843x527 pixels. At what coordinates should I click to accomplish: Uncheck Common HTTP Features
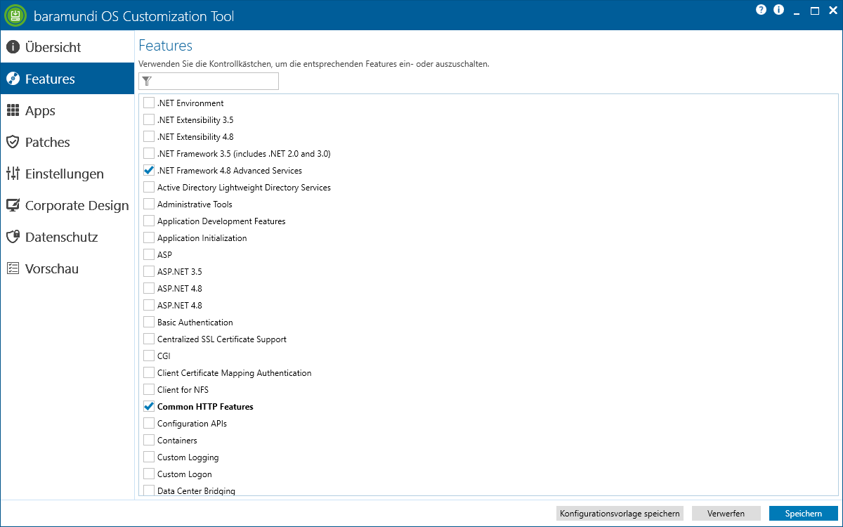point(149,406)
